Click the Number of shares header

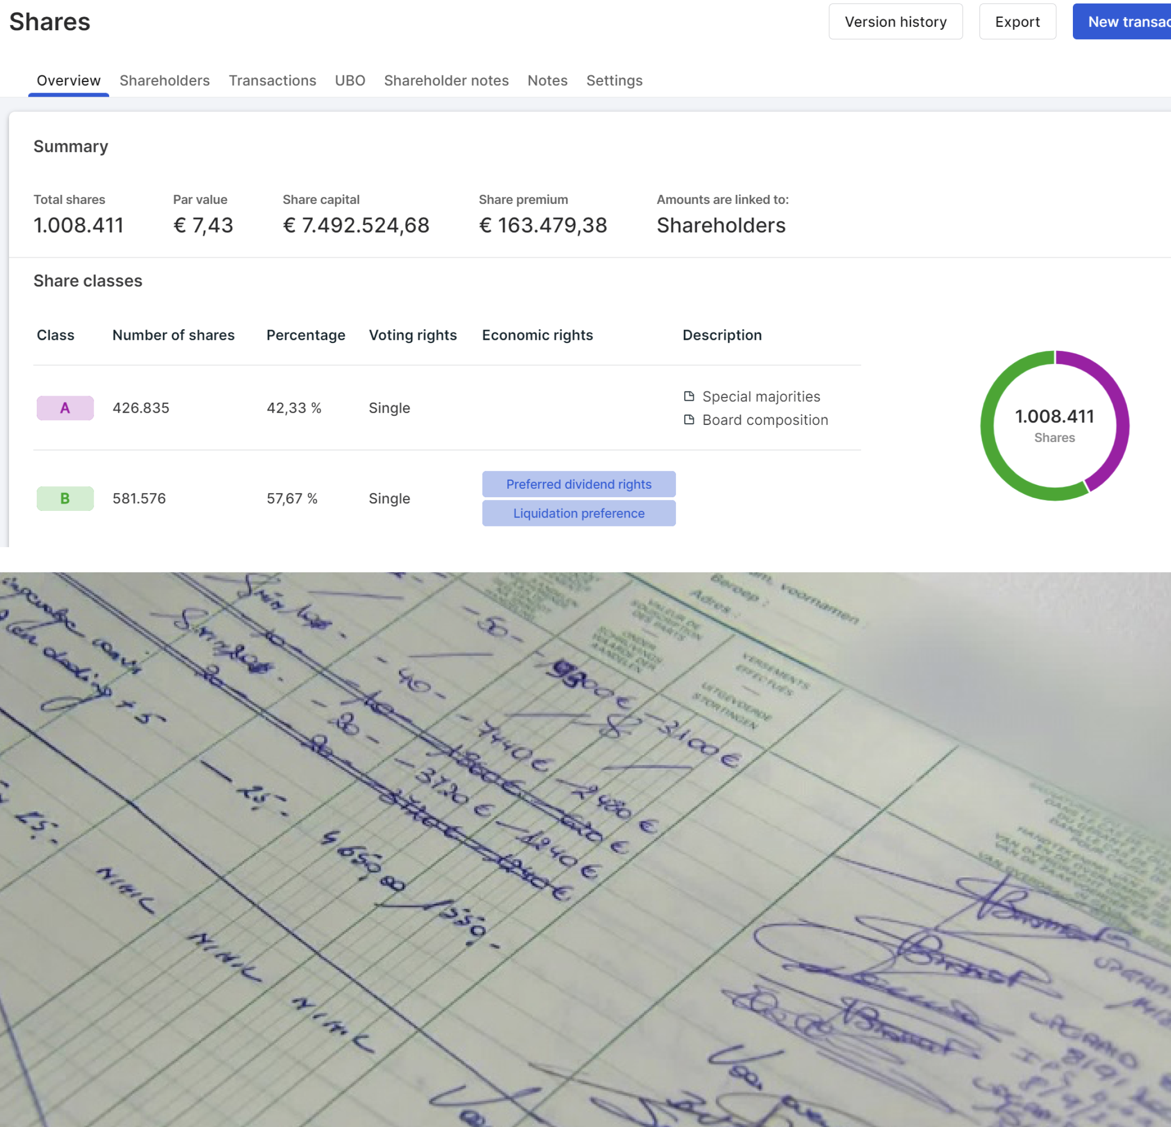173,335
